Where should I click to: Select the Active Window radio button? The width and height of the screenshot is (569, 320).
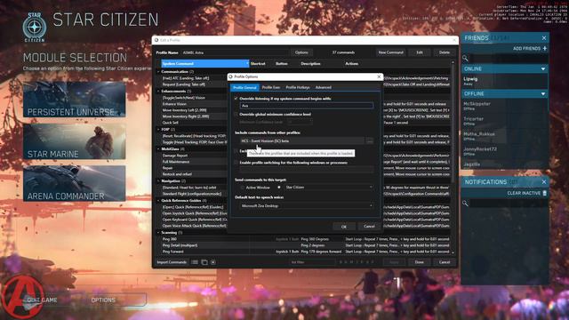click(242, 188)
